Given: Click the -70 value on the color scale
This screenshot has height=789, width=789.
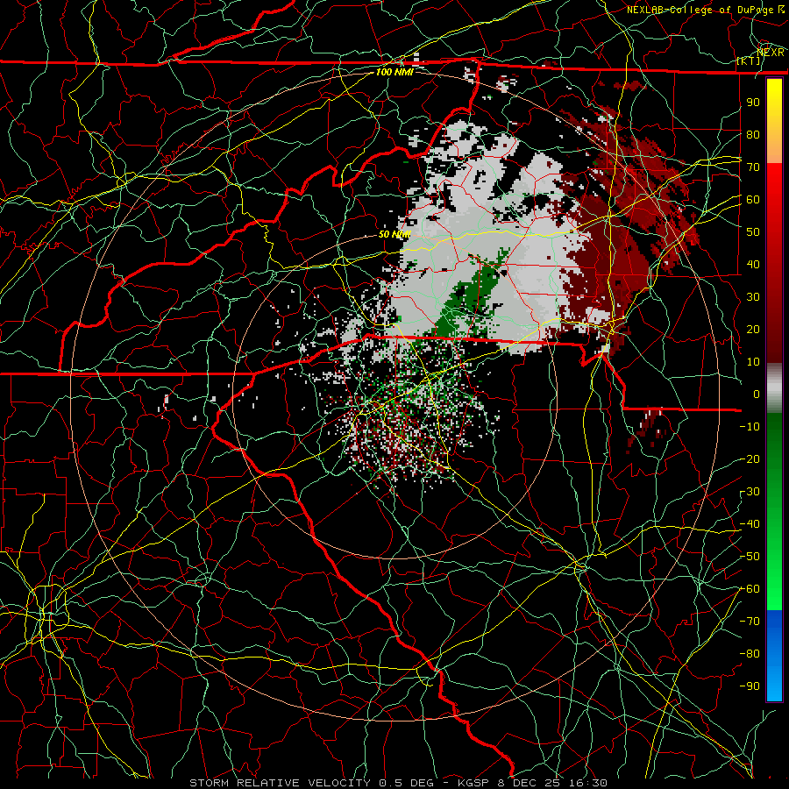Looking at the screenshot, I should point(750,622).
